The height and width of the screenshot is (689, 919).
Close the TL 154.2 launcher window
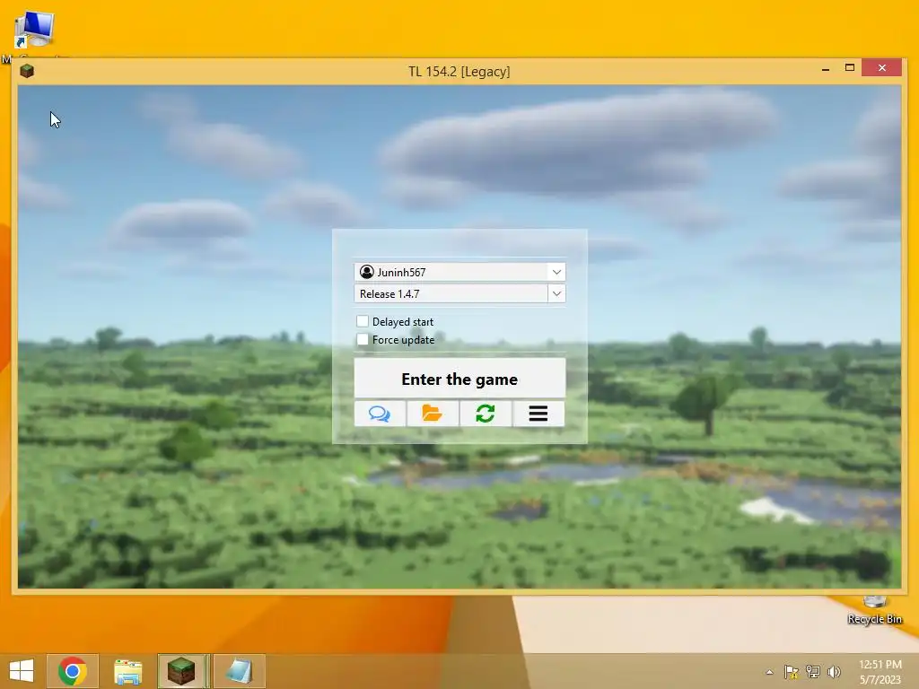882,68
